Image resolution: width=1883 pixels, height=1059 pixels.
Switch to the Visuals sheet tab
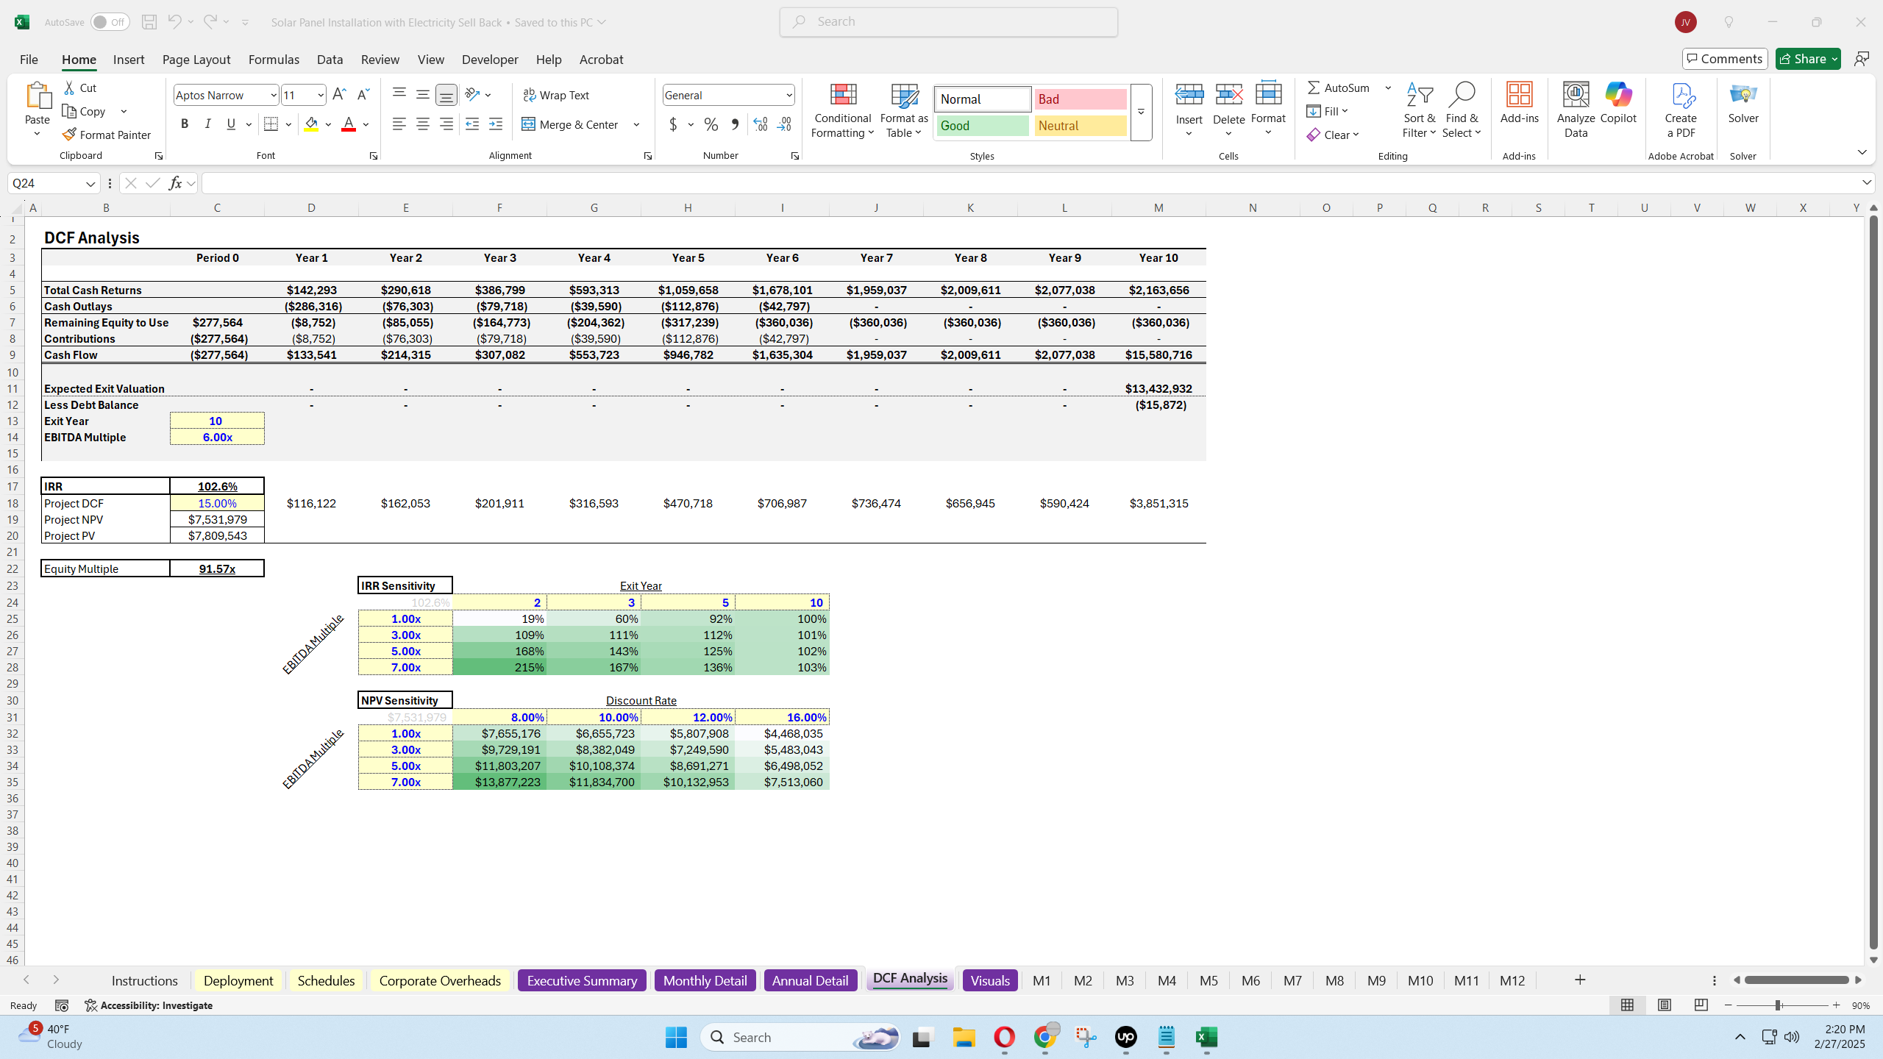[x=990, y=980]
